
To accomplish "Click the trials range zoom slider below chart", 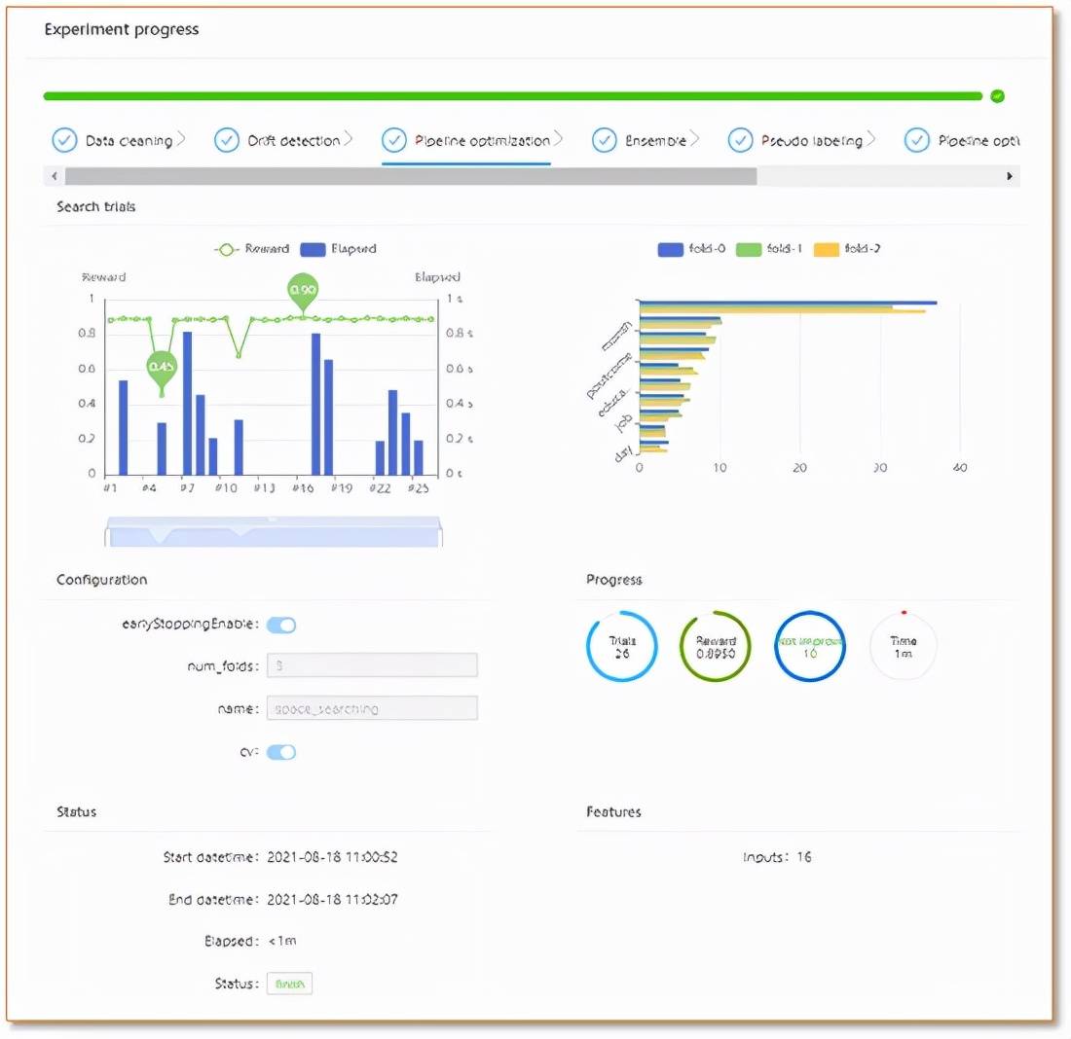I will (x=273, y=532).
